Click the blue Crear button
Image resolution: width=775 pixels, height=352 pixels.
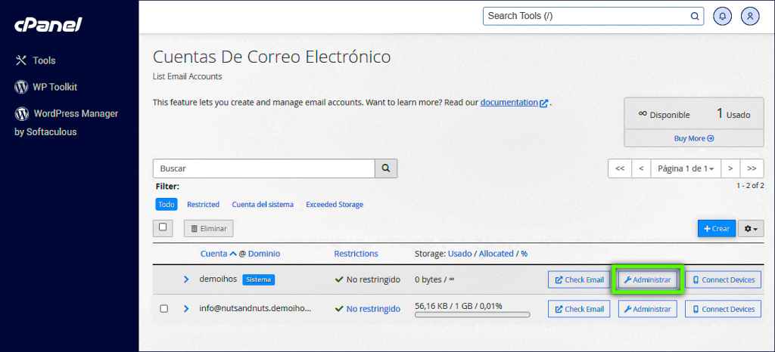(x=716, y=228)
